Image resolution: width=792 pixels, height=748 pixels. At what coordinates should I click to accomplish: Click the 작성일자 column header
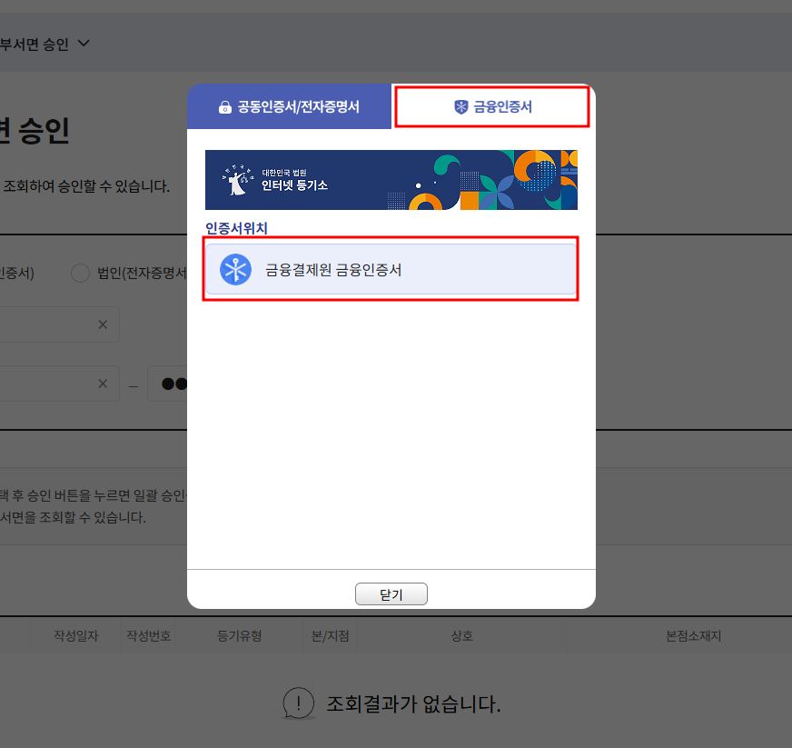tap(75, 636)
